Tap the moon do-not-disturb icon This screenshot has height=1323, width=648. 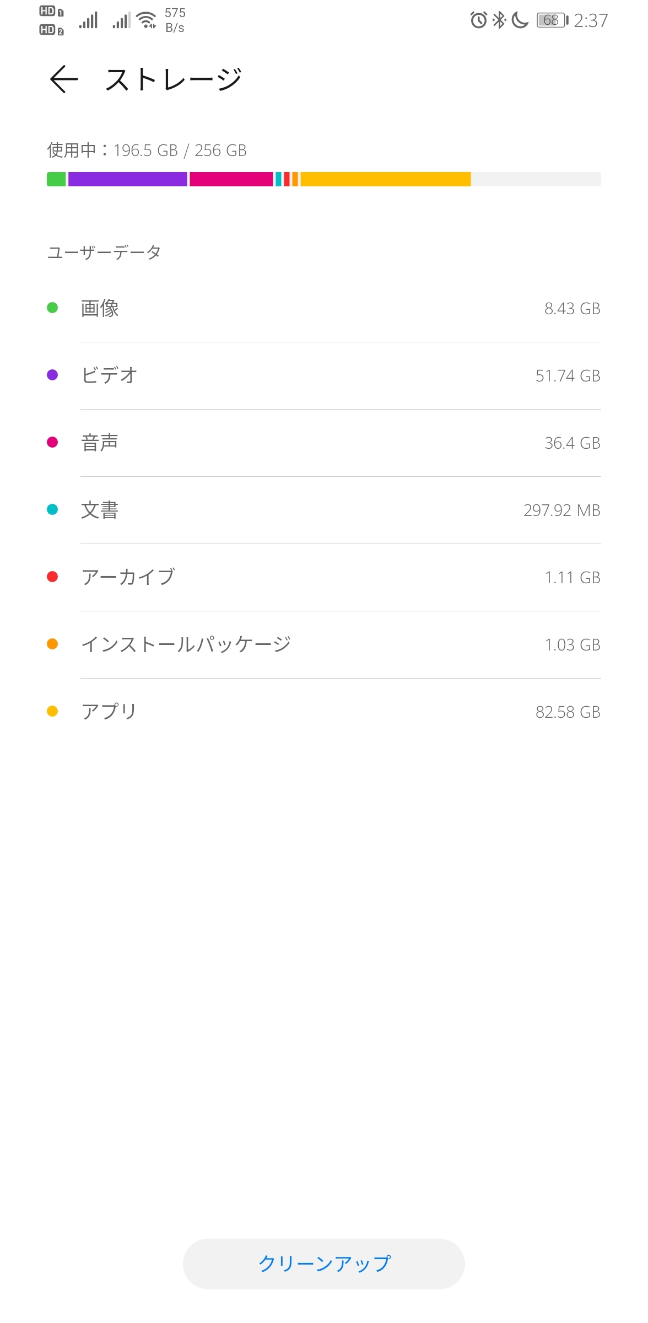[520, 20]
